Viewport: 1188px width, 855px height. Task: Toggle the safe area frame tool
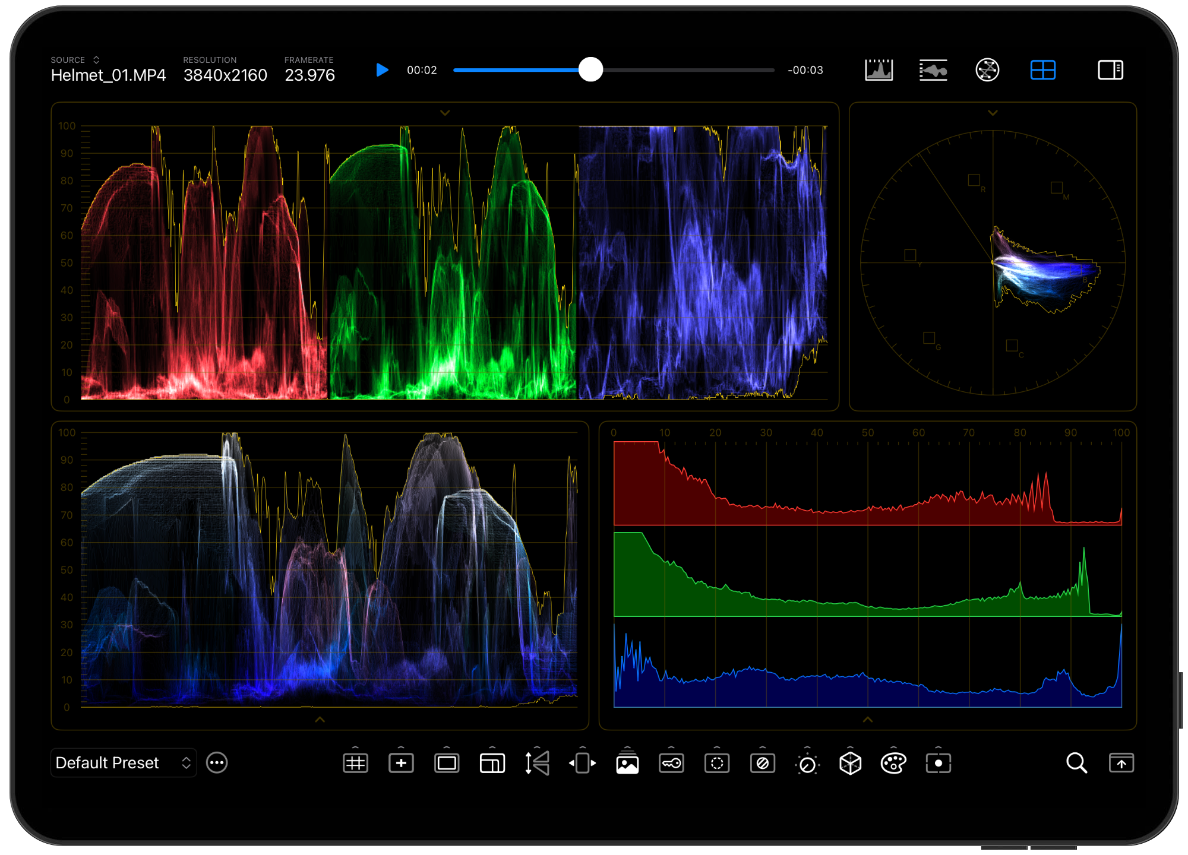447,763
